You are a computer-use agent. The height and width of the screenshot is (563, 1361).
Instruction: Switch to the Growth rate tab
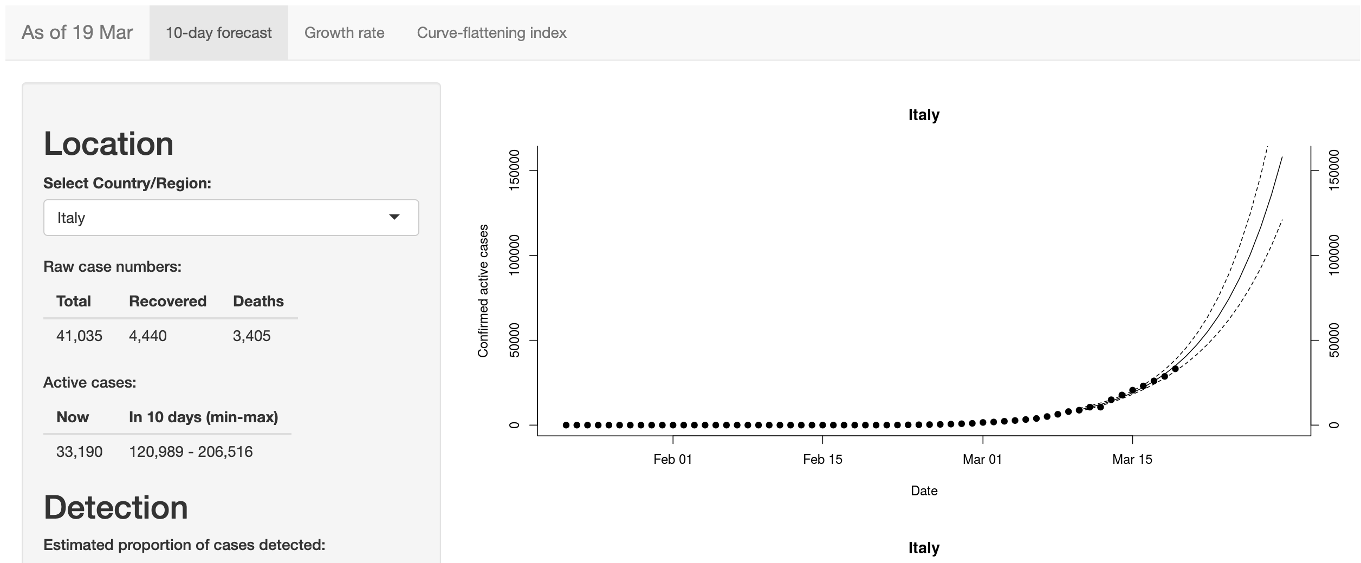point(344,33)
